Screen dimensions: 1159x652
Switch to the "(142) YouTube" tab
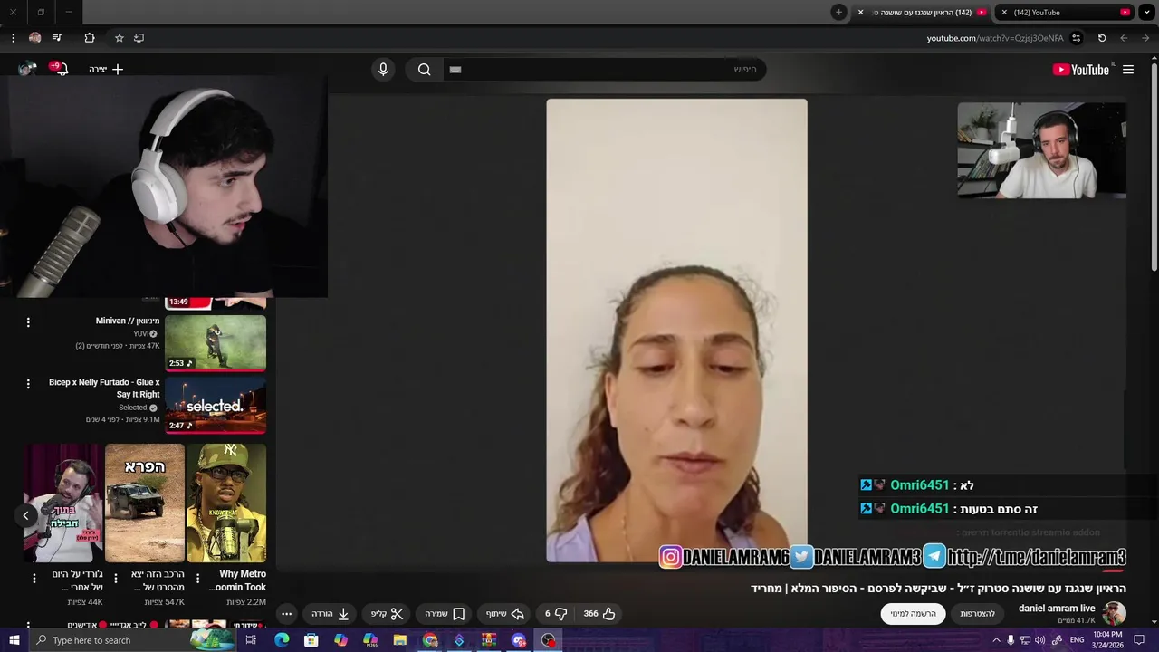[1066, 13]
